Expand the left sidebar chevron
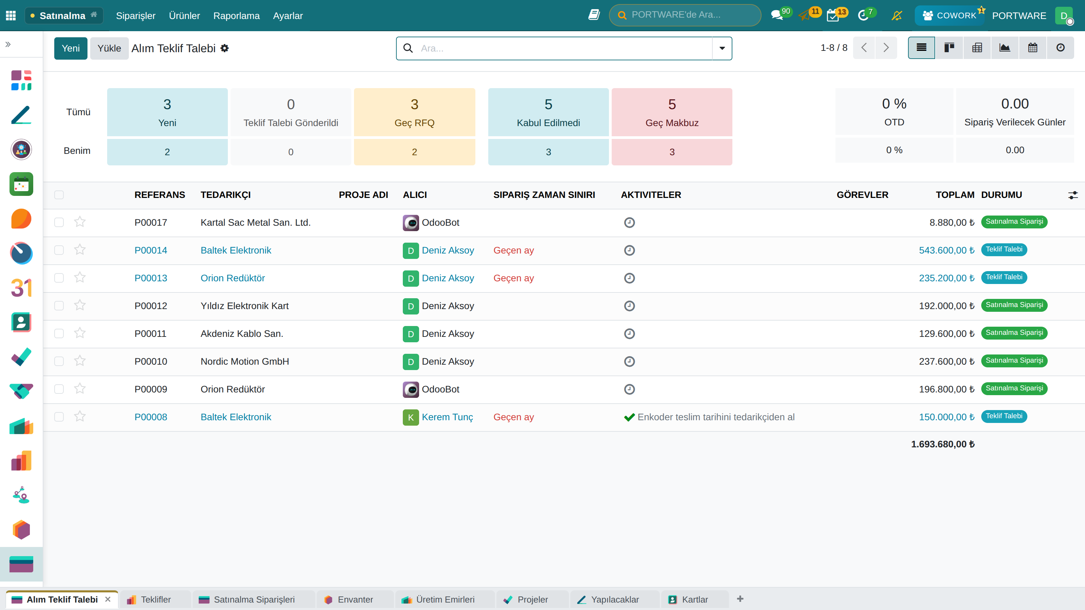Image resolution: width=1085 pixels, height=610 pixels. pos(8,44)
